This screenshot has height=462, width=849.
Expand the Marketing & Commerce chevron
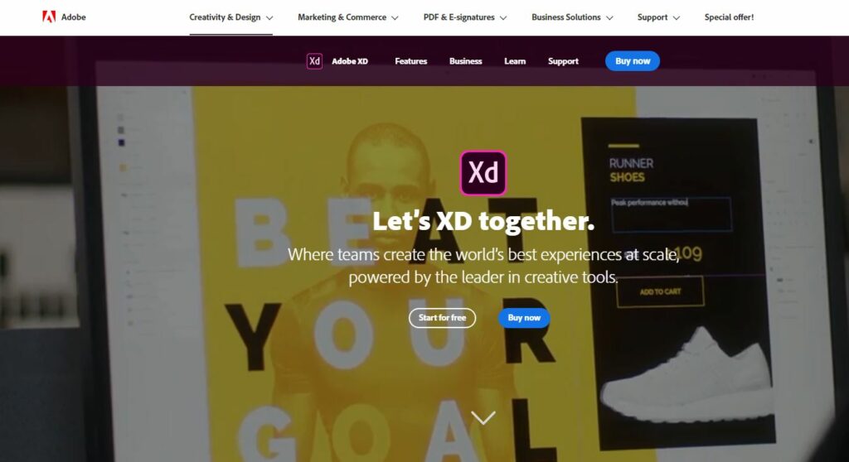pos(395,18)
